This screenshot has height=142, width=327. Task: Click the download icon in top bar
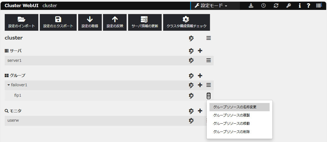pos(251,5)
